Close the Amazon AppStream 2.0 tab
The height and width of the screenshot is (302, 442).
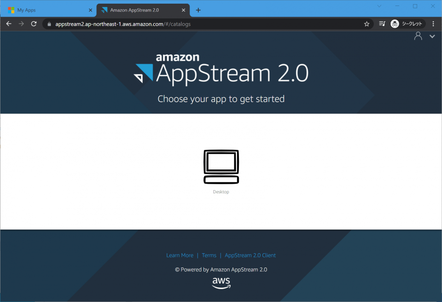pos(184,10)
